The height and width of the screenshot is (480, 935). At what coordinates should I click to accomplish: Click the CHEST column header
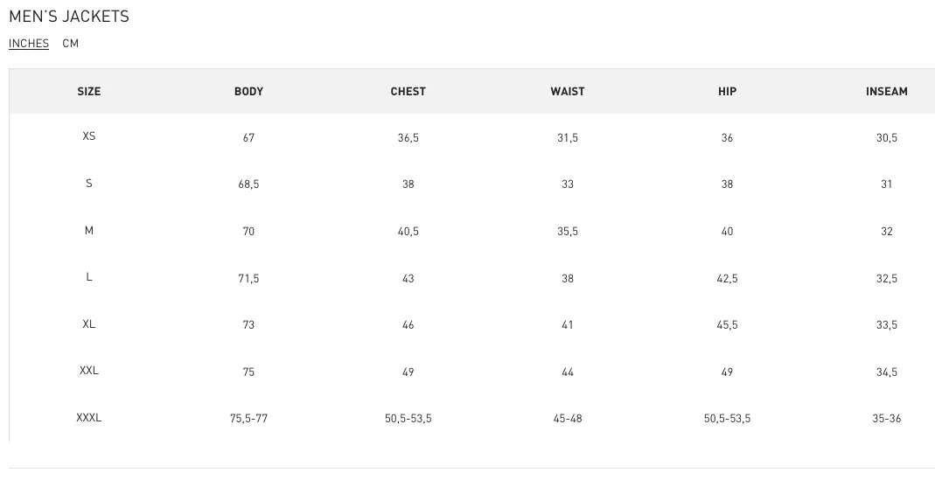(x=408, y=91)
